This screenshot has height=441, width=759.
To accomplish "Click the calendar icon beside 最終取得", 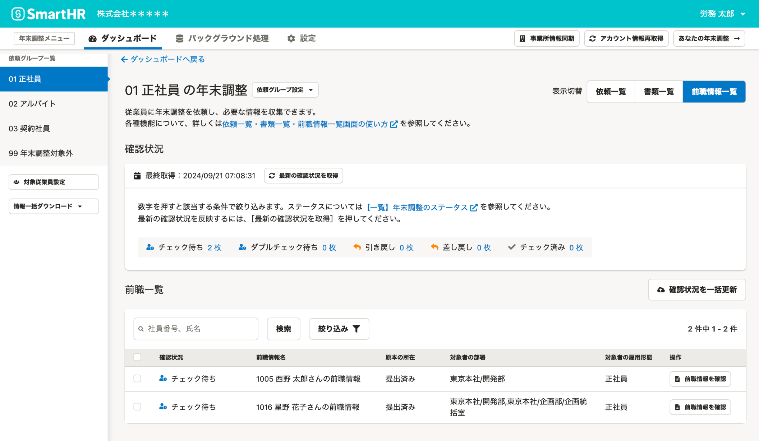I will point(137,176).
